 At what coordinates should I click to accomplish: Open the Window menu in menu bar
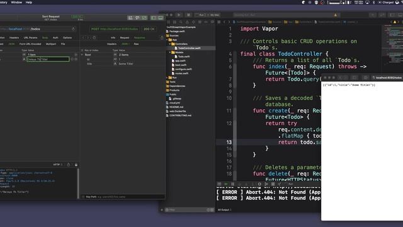coord(16,3)
